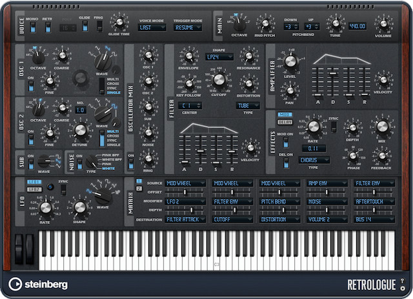413x299 pixels.
Task: Click the Effects Mix knob
Action: click(383, 127)
